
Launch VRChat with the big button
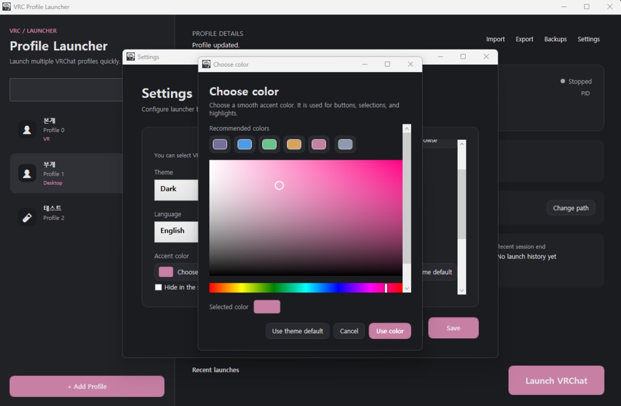(556, 381)
